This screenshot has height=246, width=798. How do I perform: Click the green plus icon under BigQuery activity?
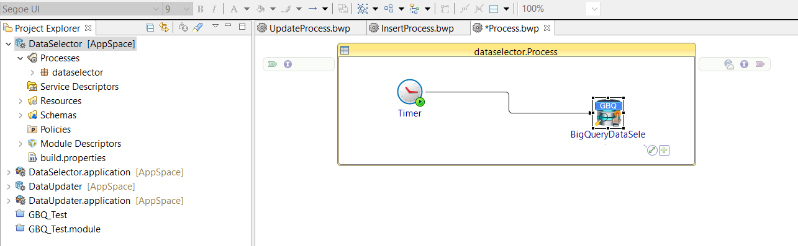664,150
